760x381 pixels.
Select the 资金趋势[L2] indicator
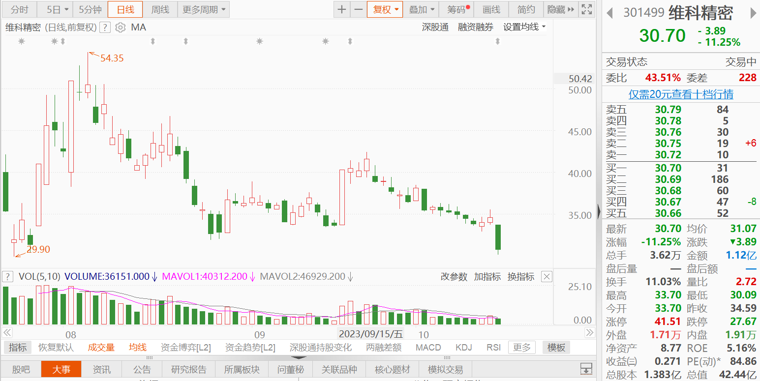250,348
